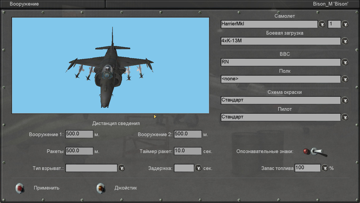Expand the Запас топлива fuel dropdown
The image size is (360, 203).
coord(325,168)
